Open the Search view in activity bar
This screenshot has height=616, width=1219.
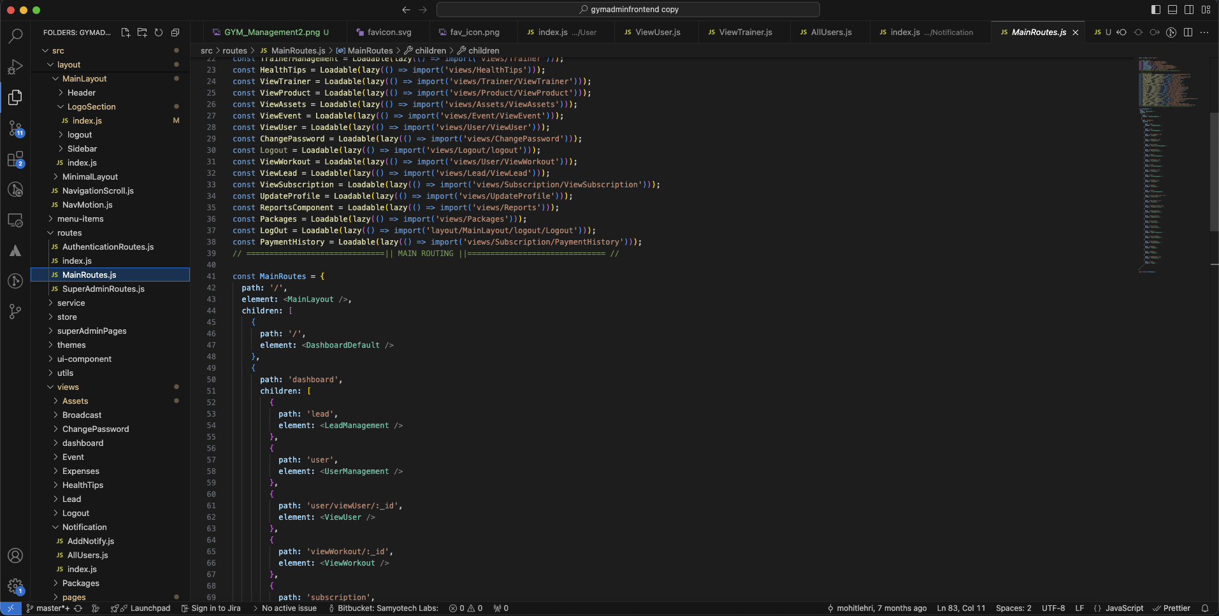15,36
